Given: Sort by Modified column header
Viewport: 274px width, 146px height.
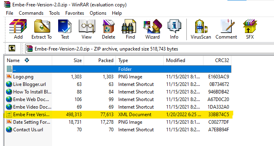Looking at the screenshot, I should [x=184, y=60].
